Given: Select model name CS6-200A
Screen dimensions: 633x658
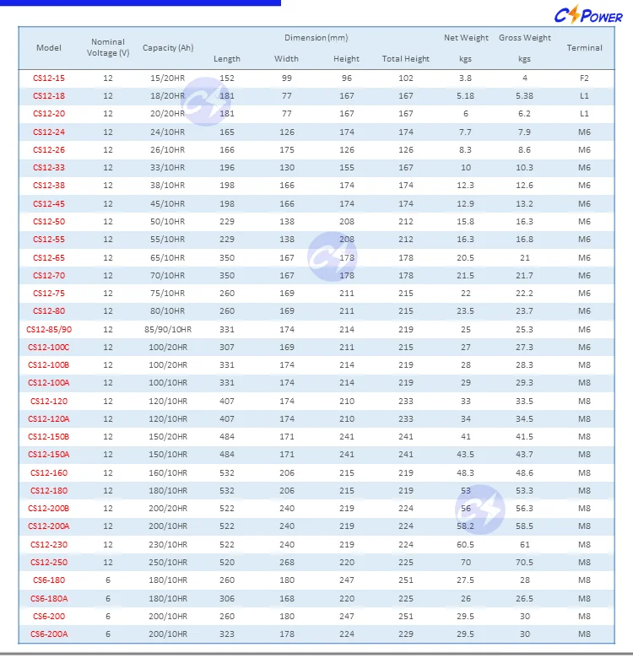Looking at the screenshot, I should [x=49, y=634].
